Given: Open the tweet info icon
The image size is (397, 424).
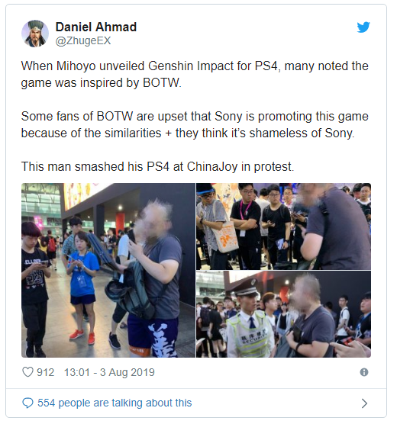Looking at the screenshot, I should coord(364,372).
